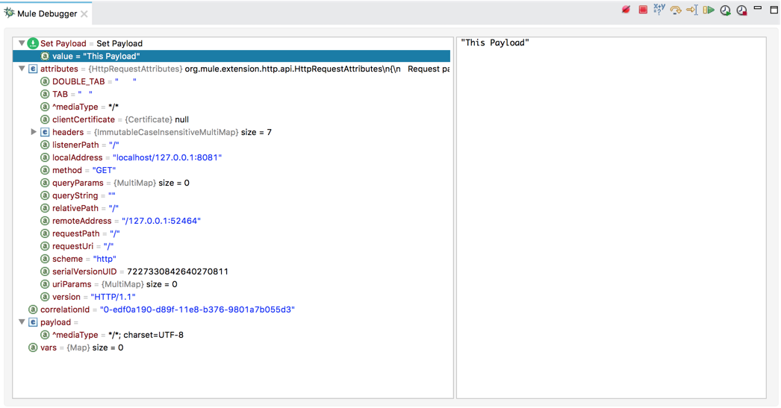The height and width of the screenshot is (408, 781).
Task: Click the clock icon with red stop
Action: [x=741, y=10]
